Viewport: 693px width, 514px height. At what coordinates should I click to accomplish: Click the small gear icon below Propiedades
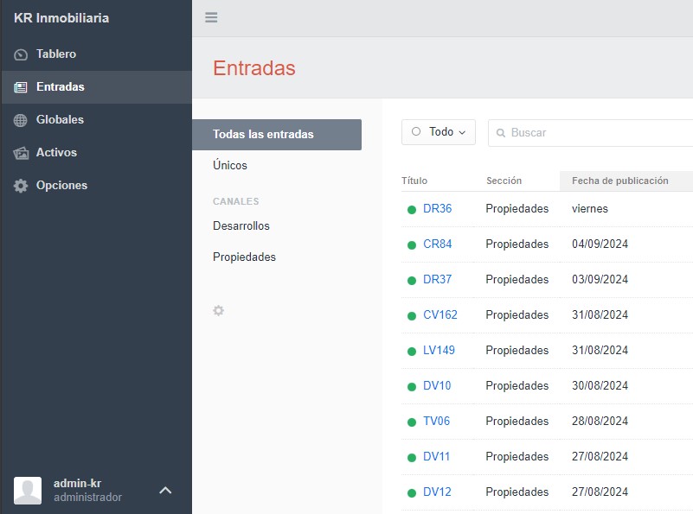click(x=219, y=310)
